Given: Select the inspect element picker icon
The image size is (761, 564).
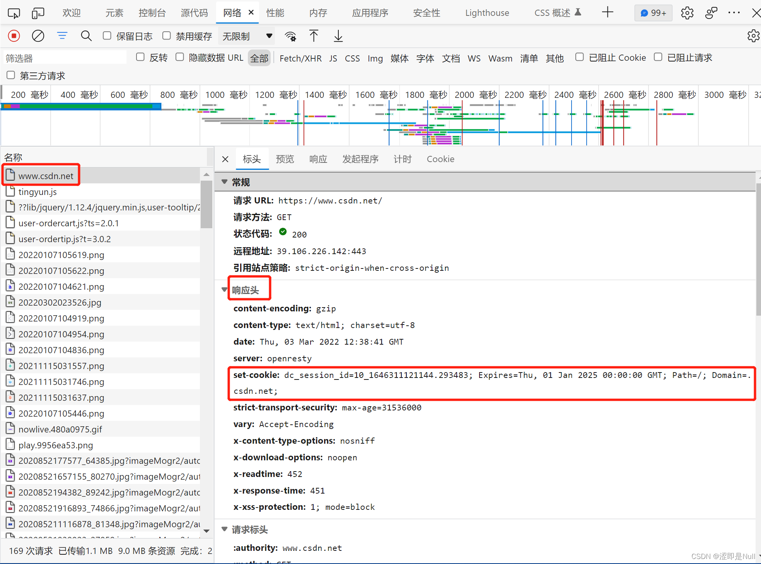Looking at the screenshot, I should point(14,13).
